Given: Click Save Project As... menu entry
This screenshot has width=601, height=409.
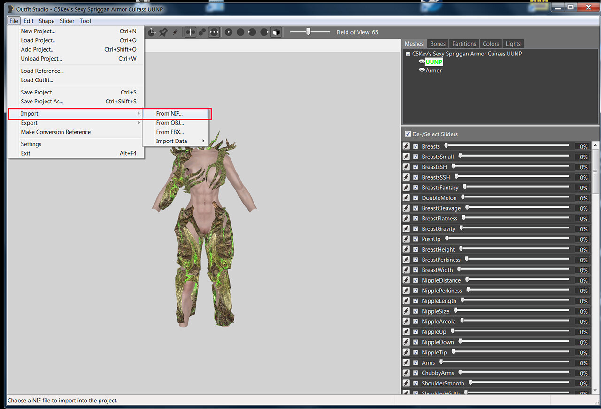Looking at the screenshot, I should [x=76, y=102].
